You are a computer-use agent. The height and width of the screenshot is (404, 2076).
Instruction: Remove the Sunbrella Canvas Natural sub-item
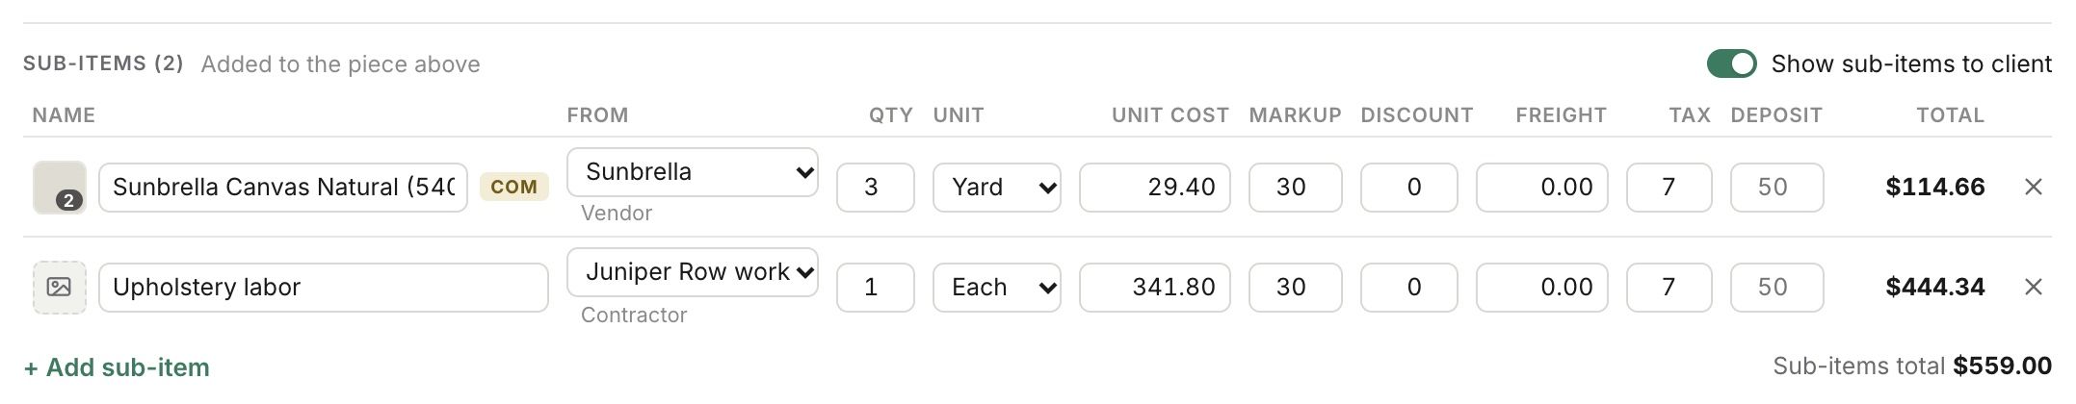2033,187
